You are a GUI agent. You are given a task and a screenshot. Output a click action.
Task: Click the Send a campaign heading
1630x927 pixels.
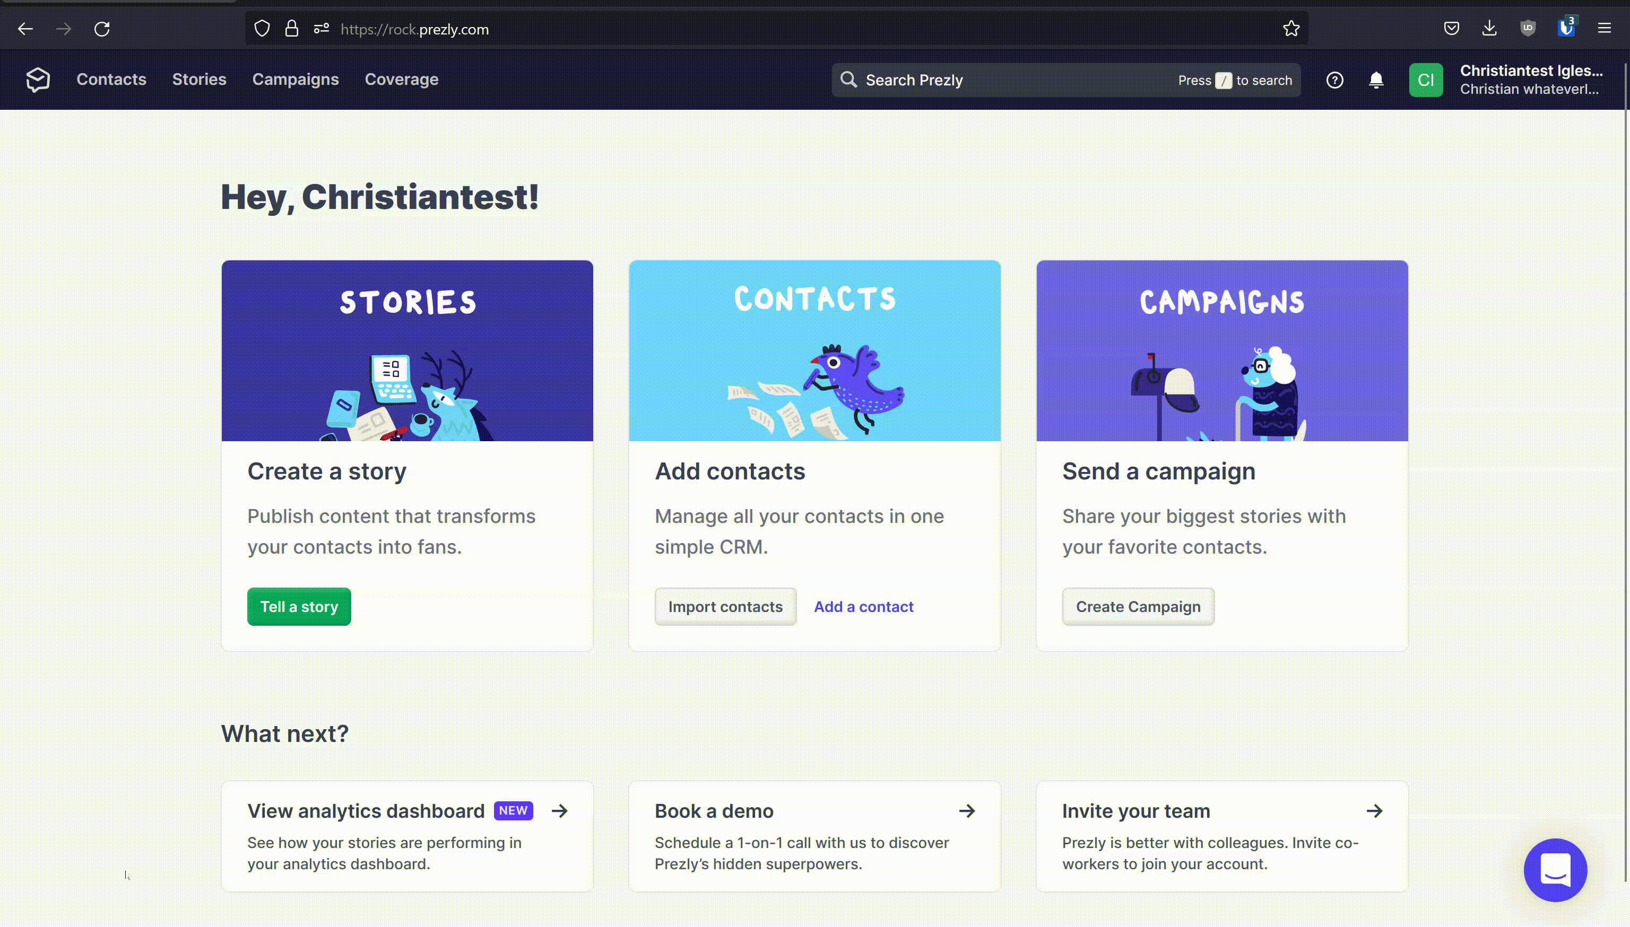(x=1159, y=471)
